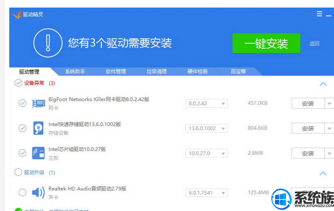Switch to the 软件管理 tab
The height and width of the screenshot is (211, 334).
pyautogui.click(x=116, y=71)
